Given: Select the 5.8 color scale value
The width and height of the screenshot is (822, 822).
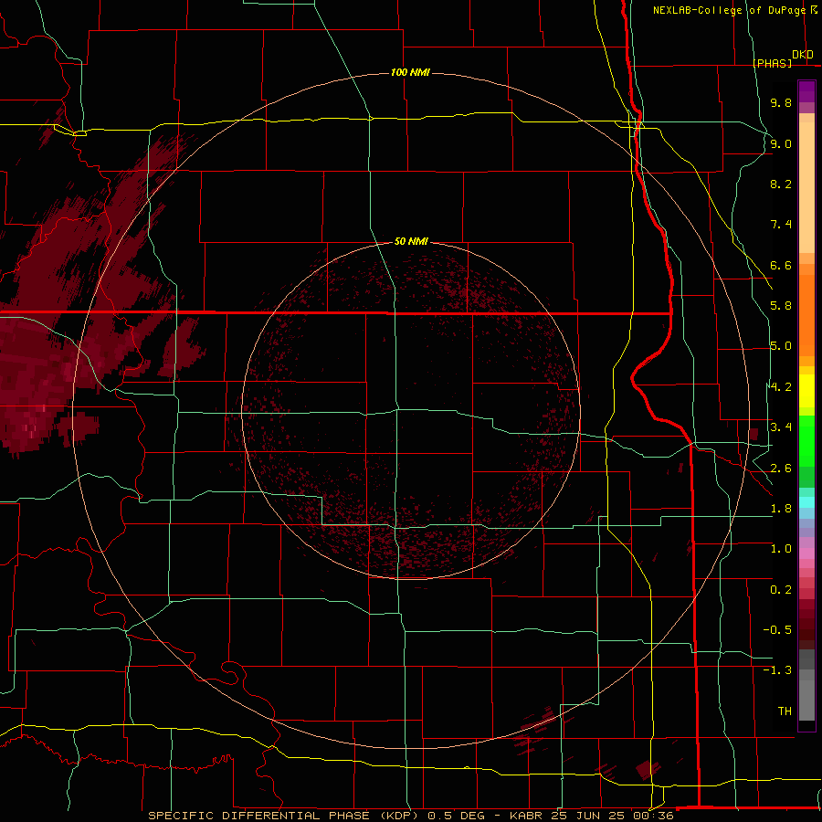Looking at the screenshot, I should tap(781, 306).
